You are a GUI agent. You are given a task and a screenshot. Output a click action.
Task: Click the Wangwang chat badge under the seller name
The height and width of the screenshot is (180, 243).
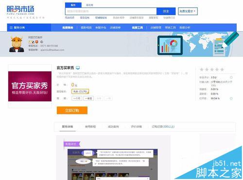[x=32, y=42]
